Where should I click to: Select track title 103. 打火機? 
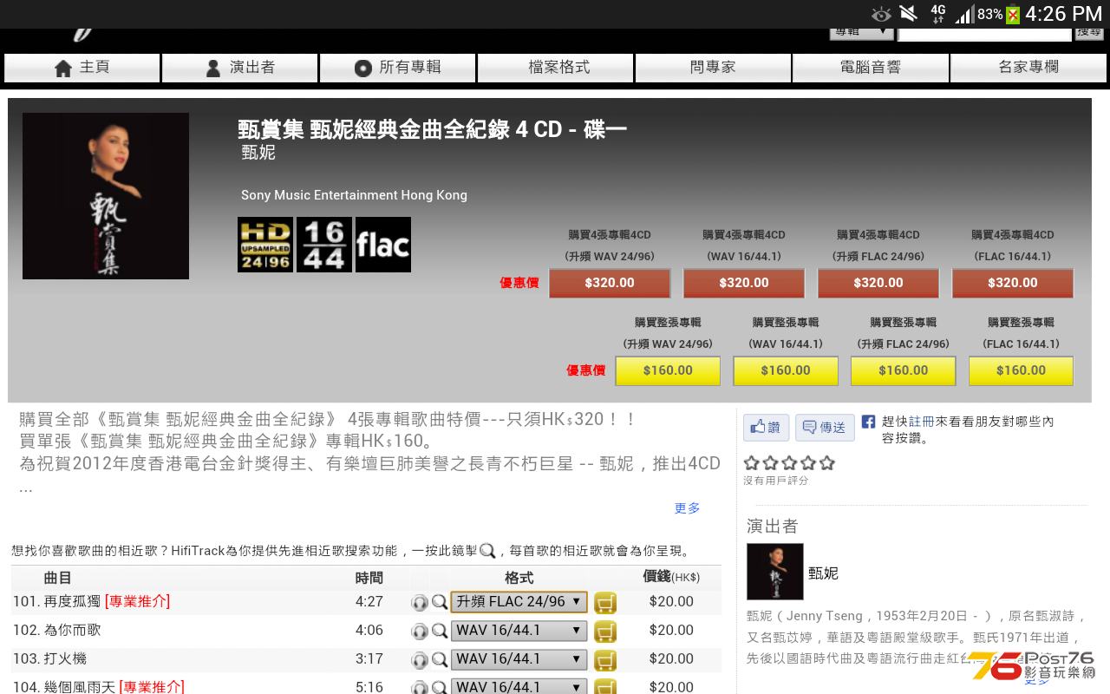tap(49, 658)
